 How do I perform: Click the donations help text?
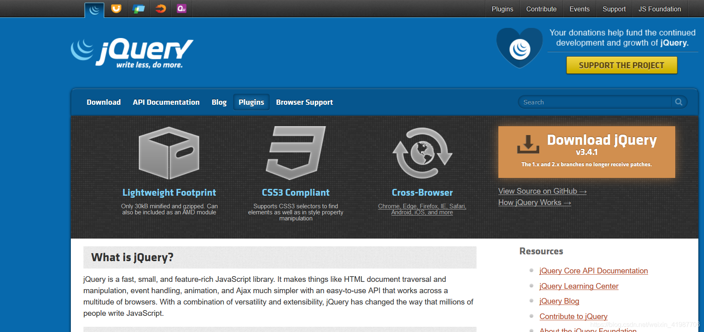[622, 38]
